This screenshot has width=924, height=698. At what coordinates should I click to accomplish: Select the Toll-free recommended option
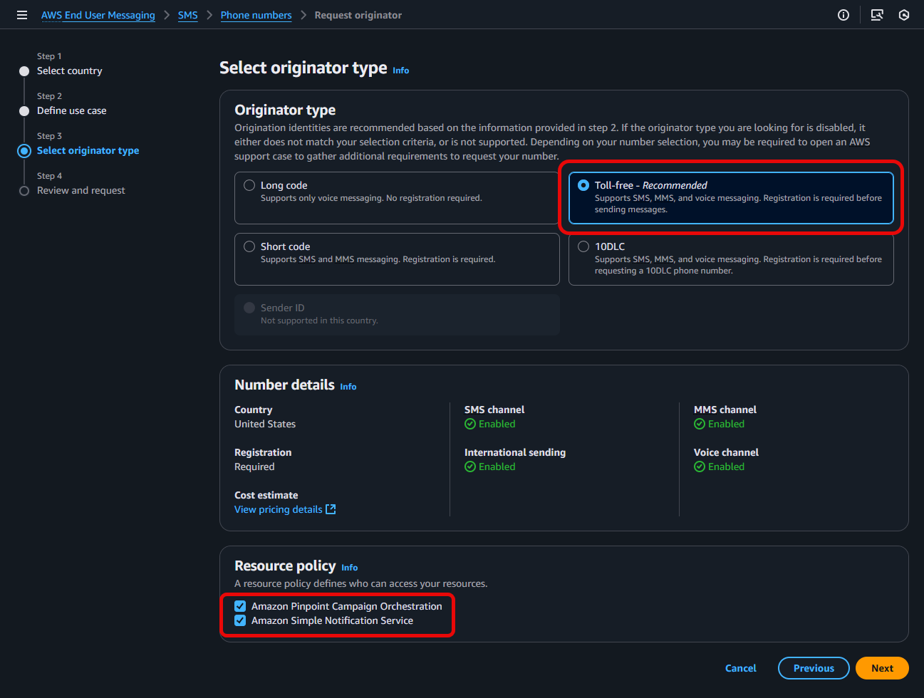point(583,185)
